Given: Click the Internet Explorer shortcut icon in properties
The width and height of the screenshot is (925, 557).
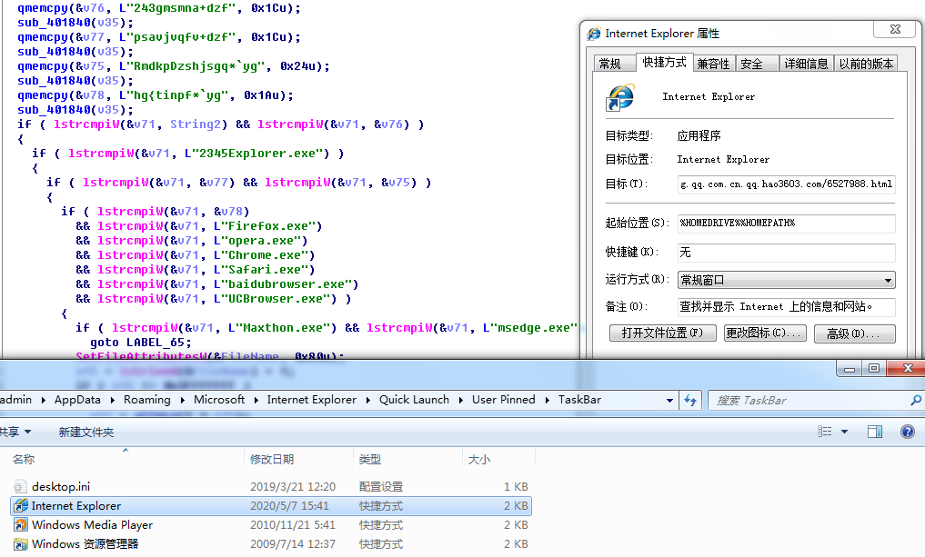Looking at the screenshot, I should coord(620,97).
